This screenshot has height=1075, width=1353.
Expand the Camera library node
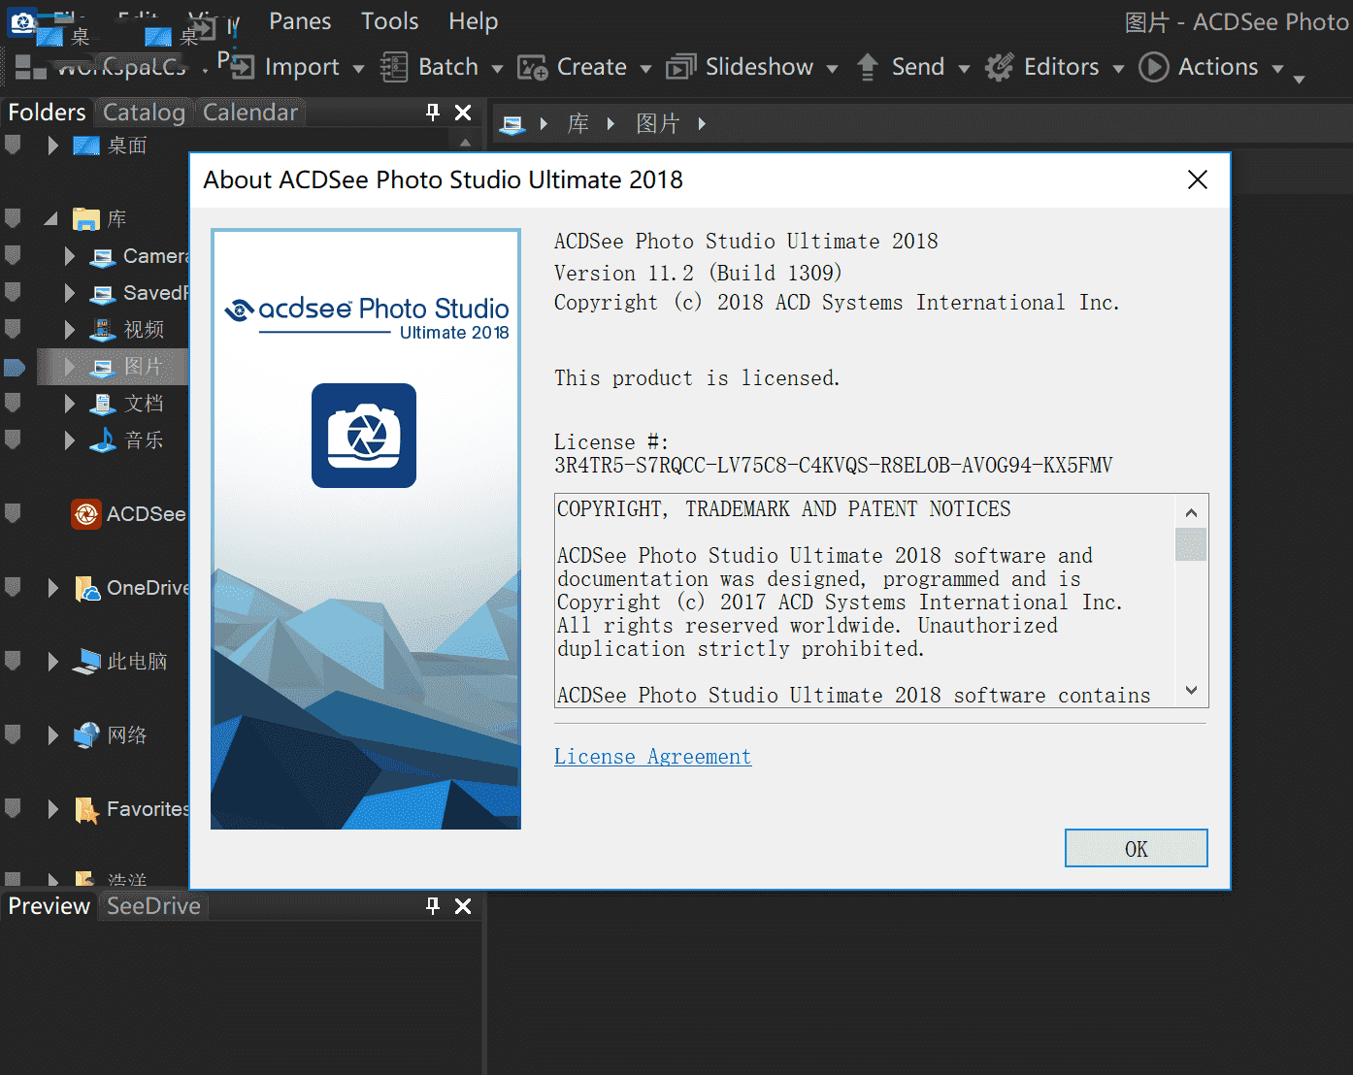coord(70,256)
